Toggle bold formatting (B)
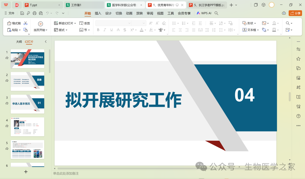305x179 pixels. pyautogui.click(x=98, y=30)
